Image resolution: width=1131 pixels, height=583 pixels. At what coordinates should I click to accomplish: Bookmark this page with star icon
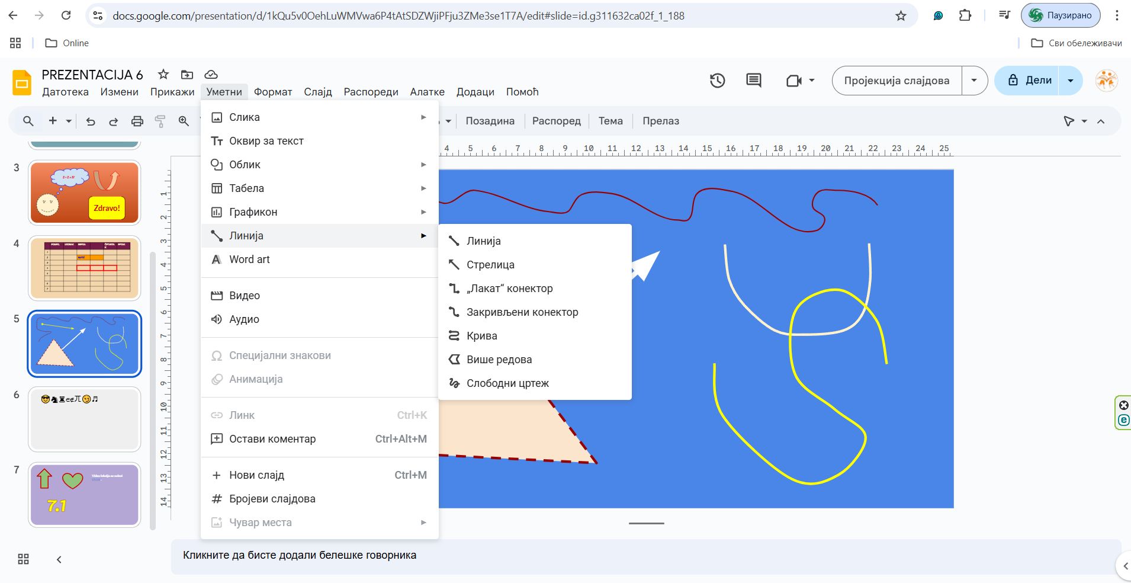[901, 16]
